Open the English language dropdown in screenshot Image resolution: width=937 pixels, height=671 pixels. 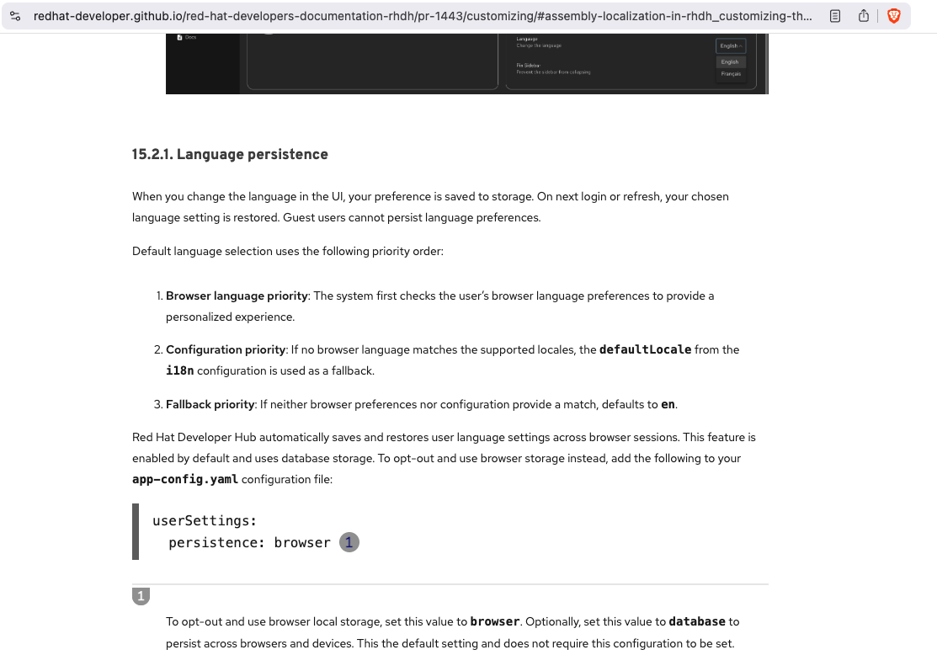(730, 45)
